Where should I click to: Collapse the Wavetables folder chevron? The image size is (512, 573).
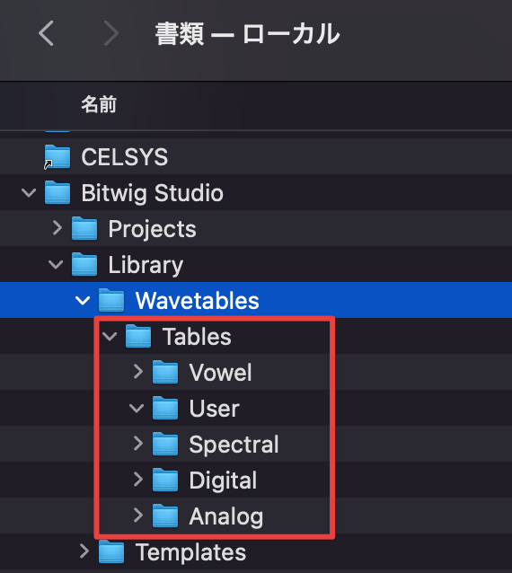(x=83, y=300)
